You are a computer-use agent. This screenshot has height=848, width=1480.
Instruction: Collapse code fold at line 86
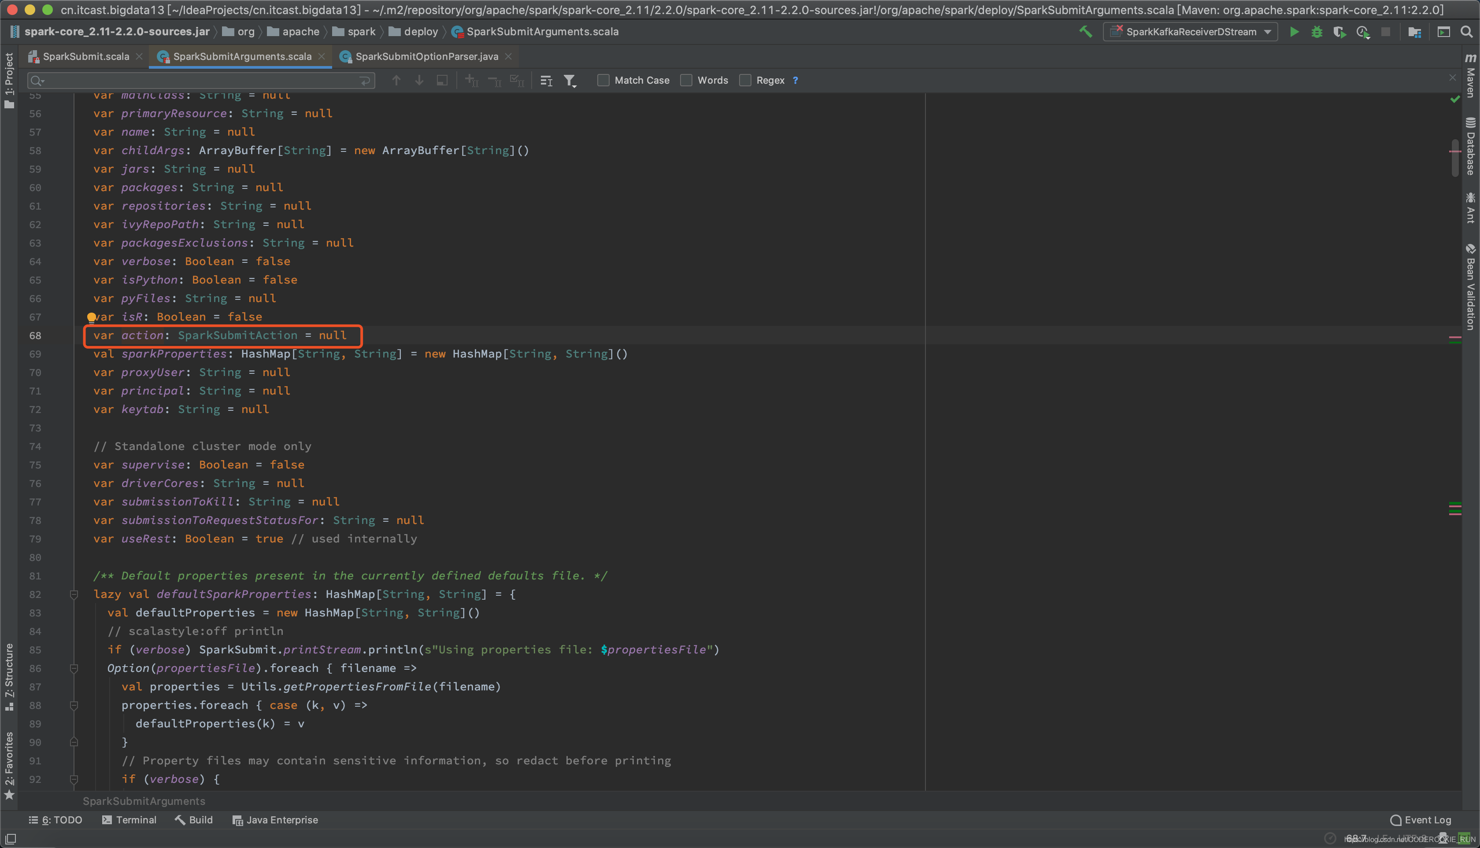click(74, 668)
